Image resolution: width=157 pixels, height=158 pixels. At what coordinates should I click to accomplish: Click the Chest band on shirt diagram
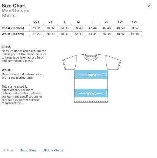(91, 75)
